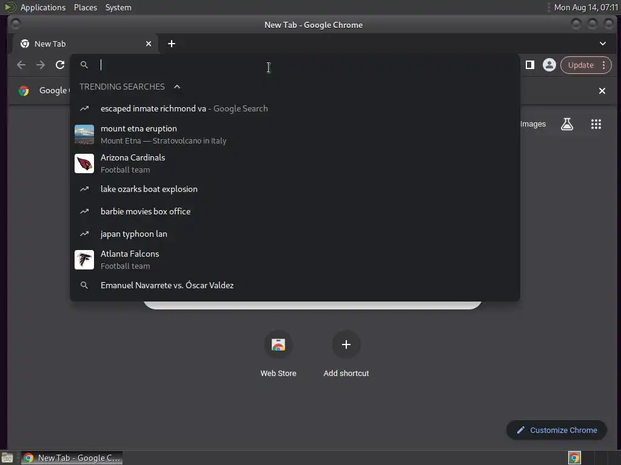
Task: Open the System menu
Action: tap(118, 7)
